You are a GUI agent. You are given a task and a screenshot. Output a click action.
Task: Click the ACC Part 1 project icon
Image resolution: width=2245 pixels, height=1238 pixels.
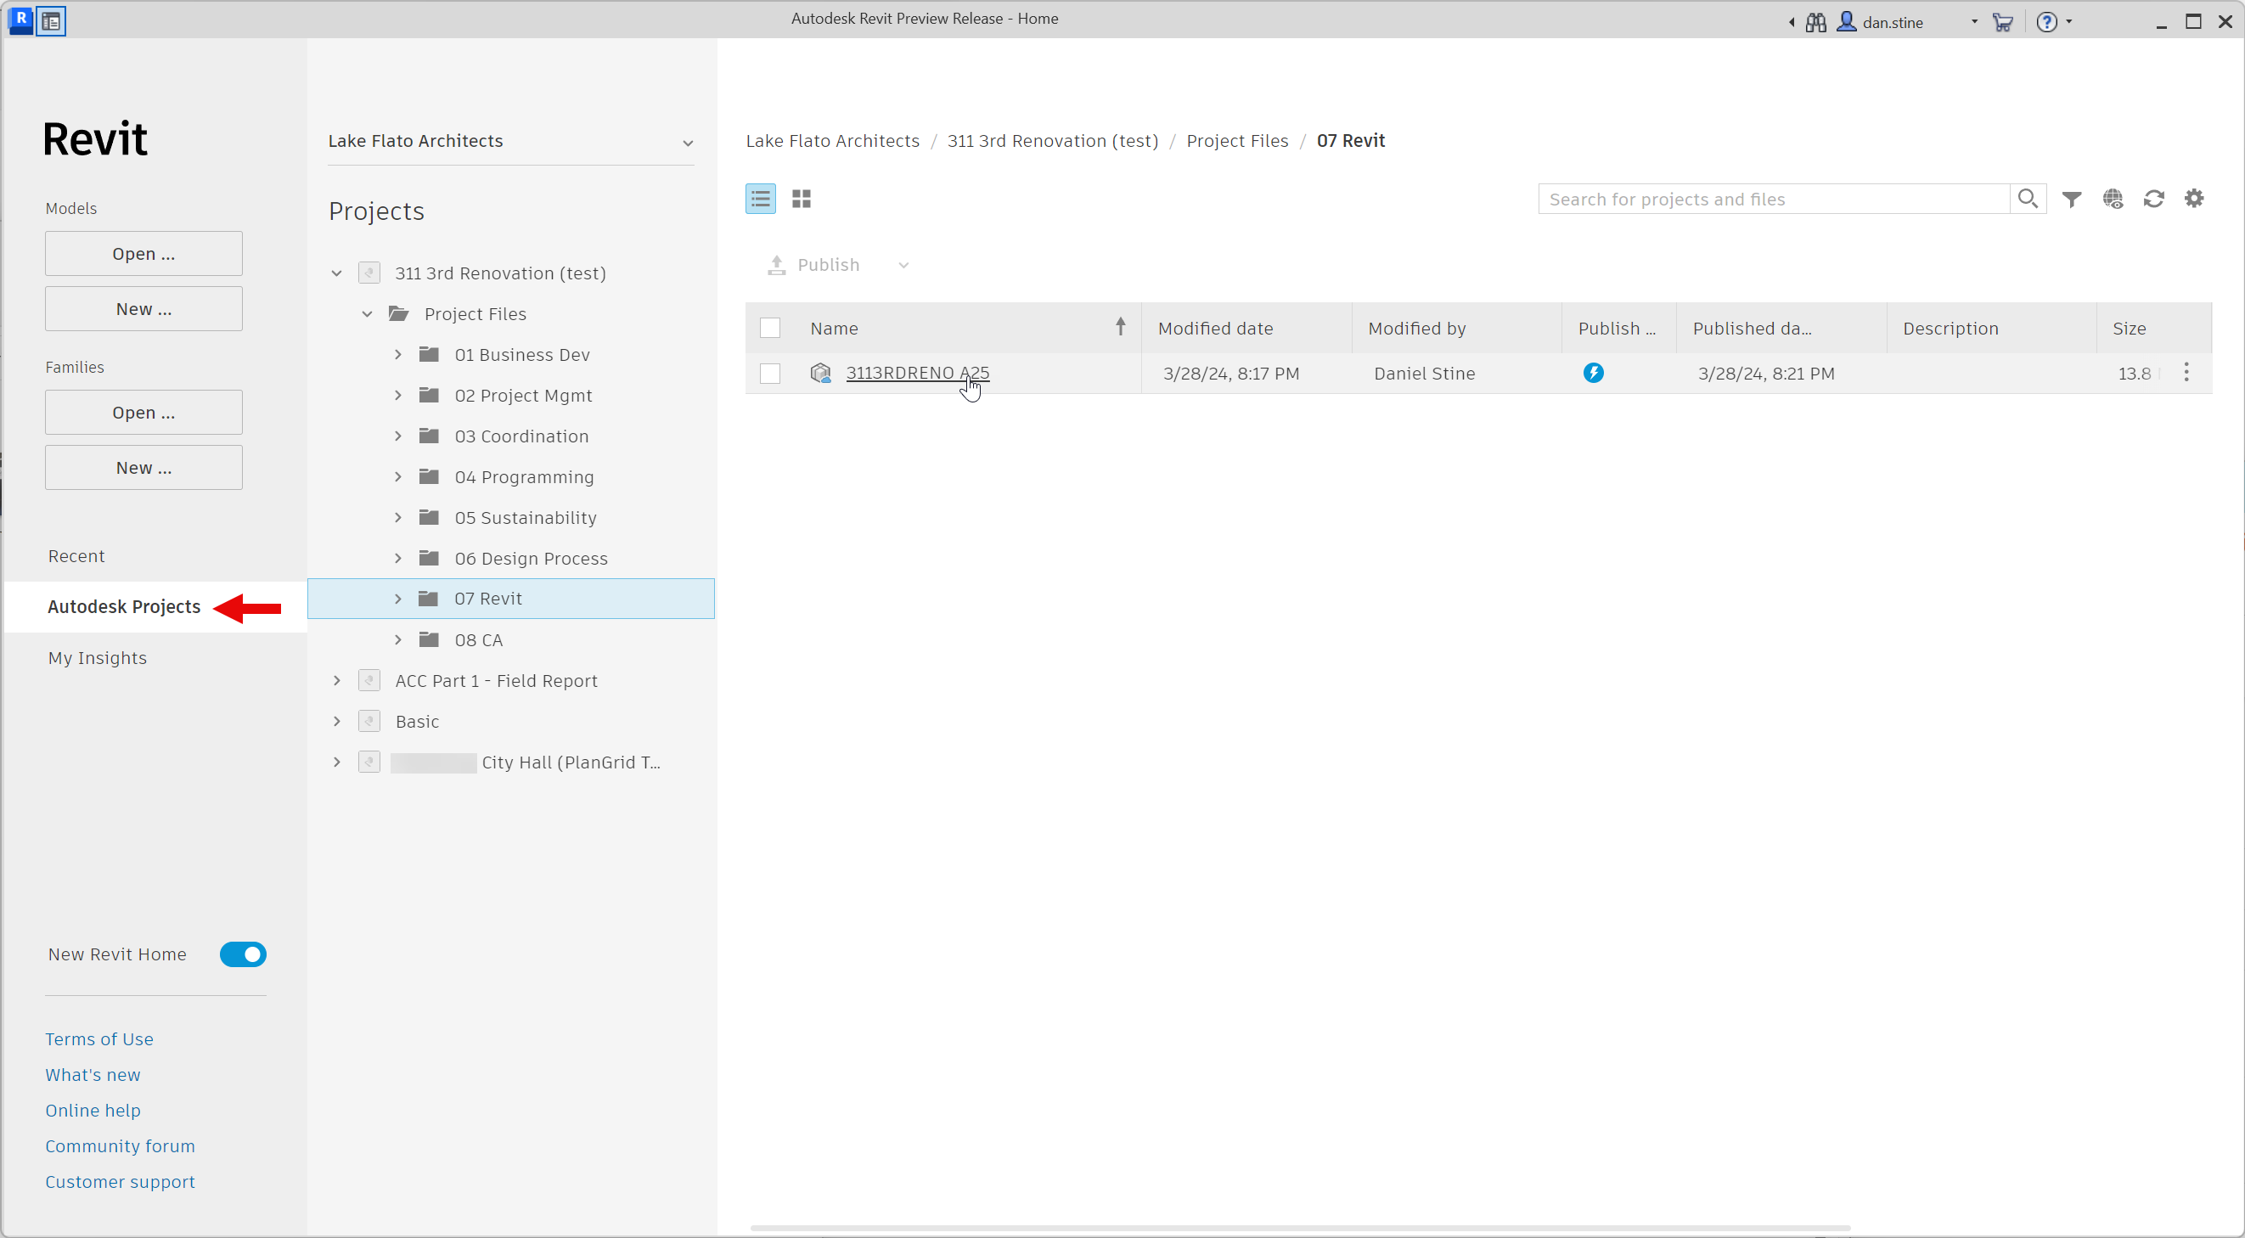369,680
